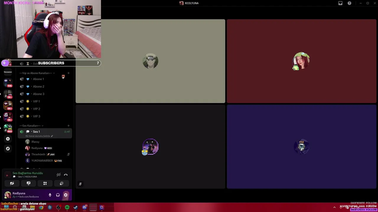Open Windows Start menu

tap(6, 208)
